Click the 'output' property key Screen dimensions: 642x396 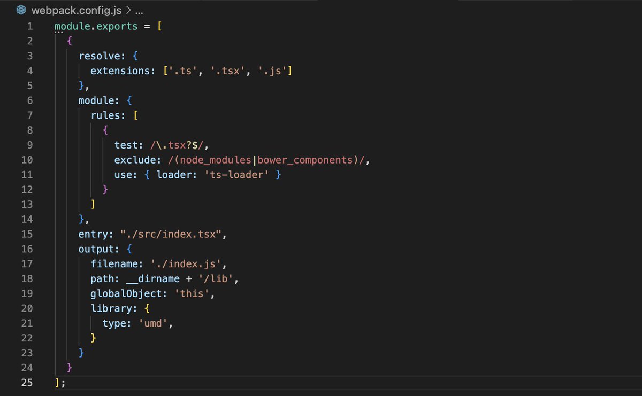tap(96, 249)
